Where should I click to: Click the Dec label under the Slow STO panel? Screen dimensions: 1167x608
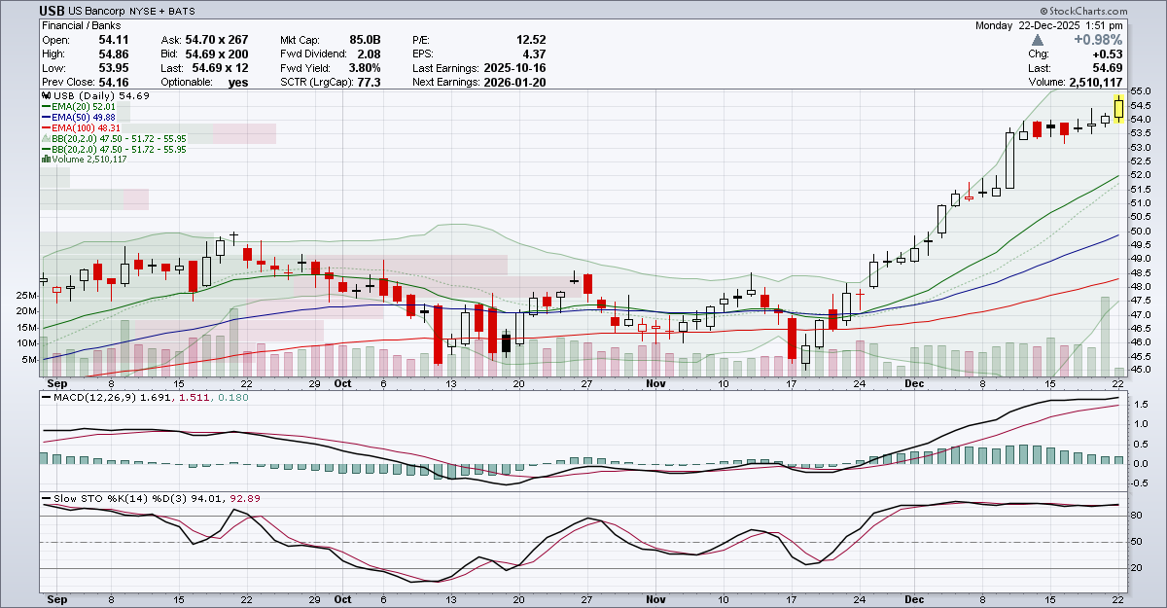(916, 602)
